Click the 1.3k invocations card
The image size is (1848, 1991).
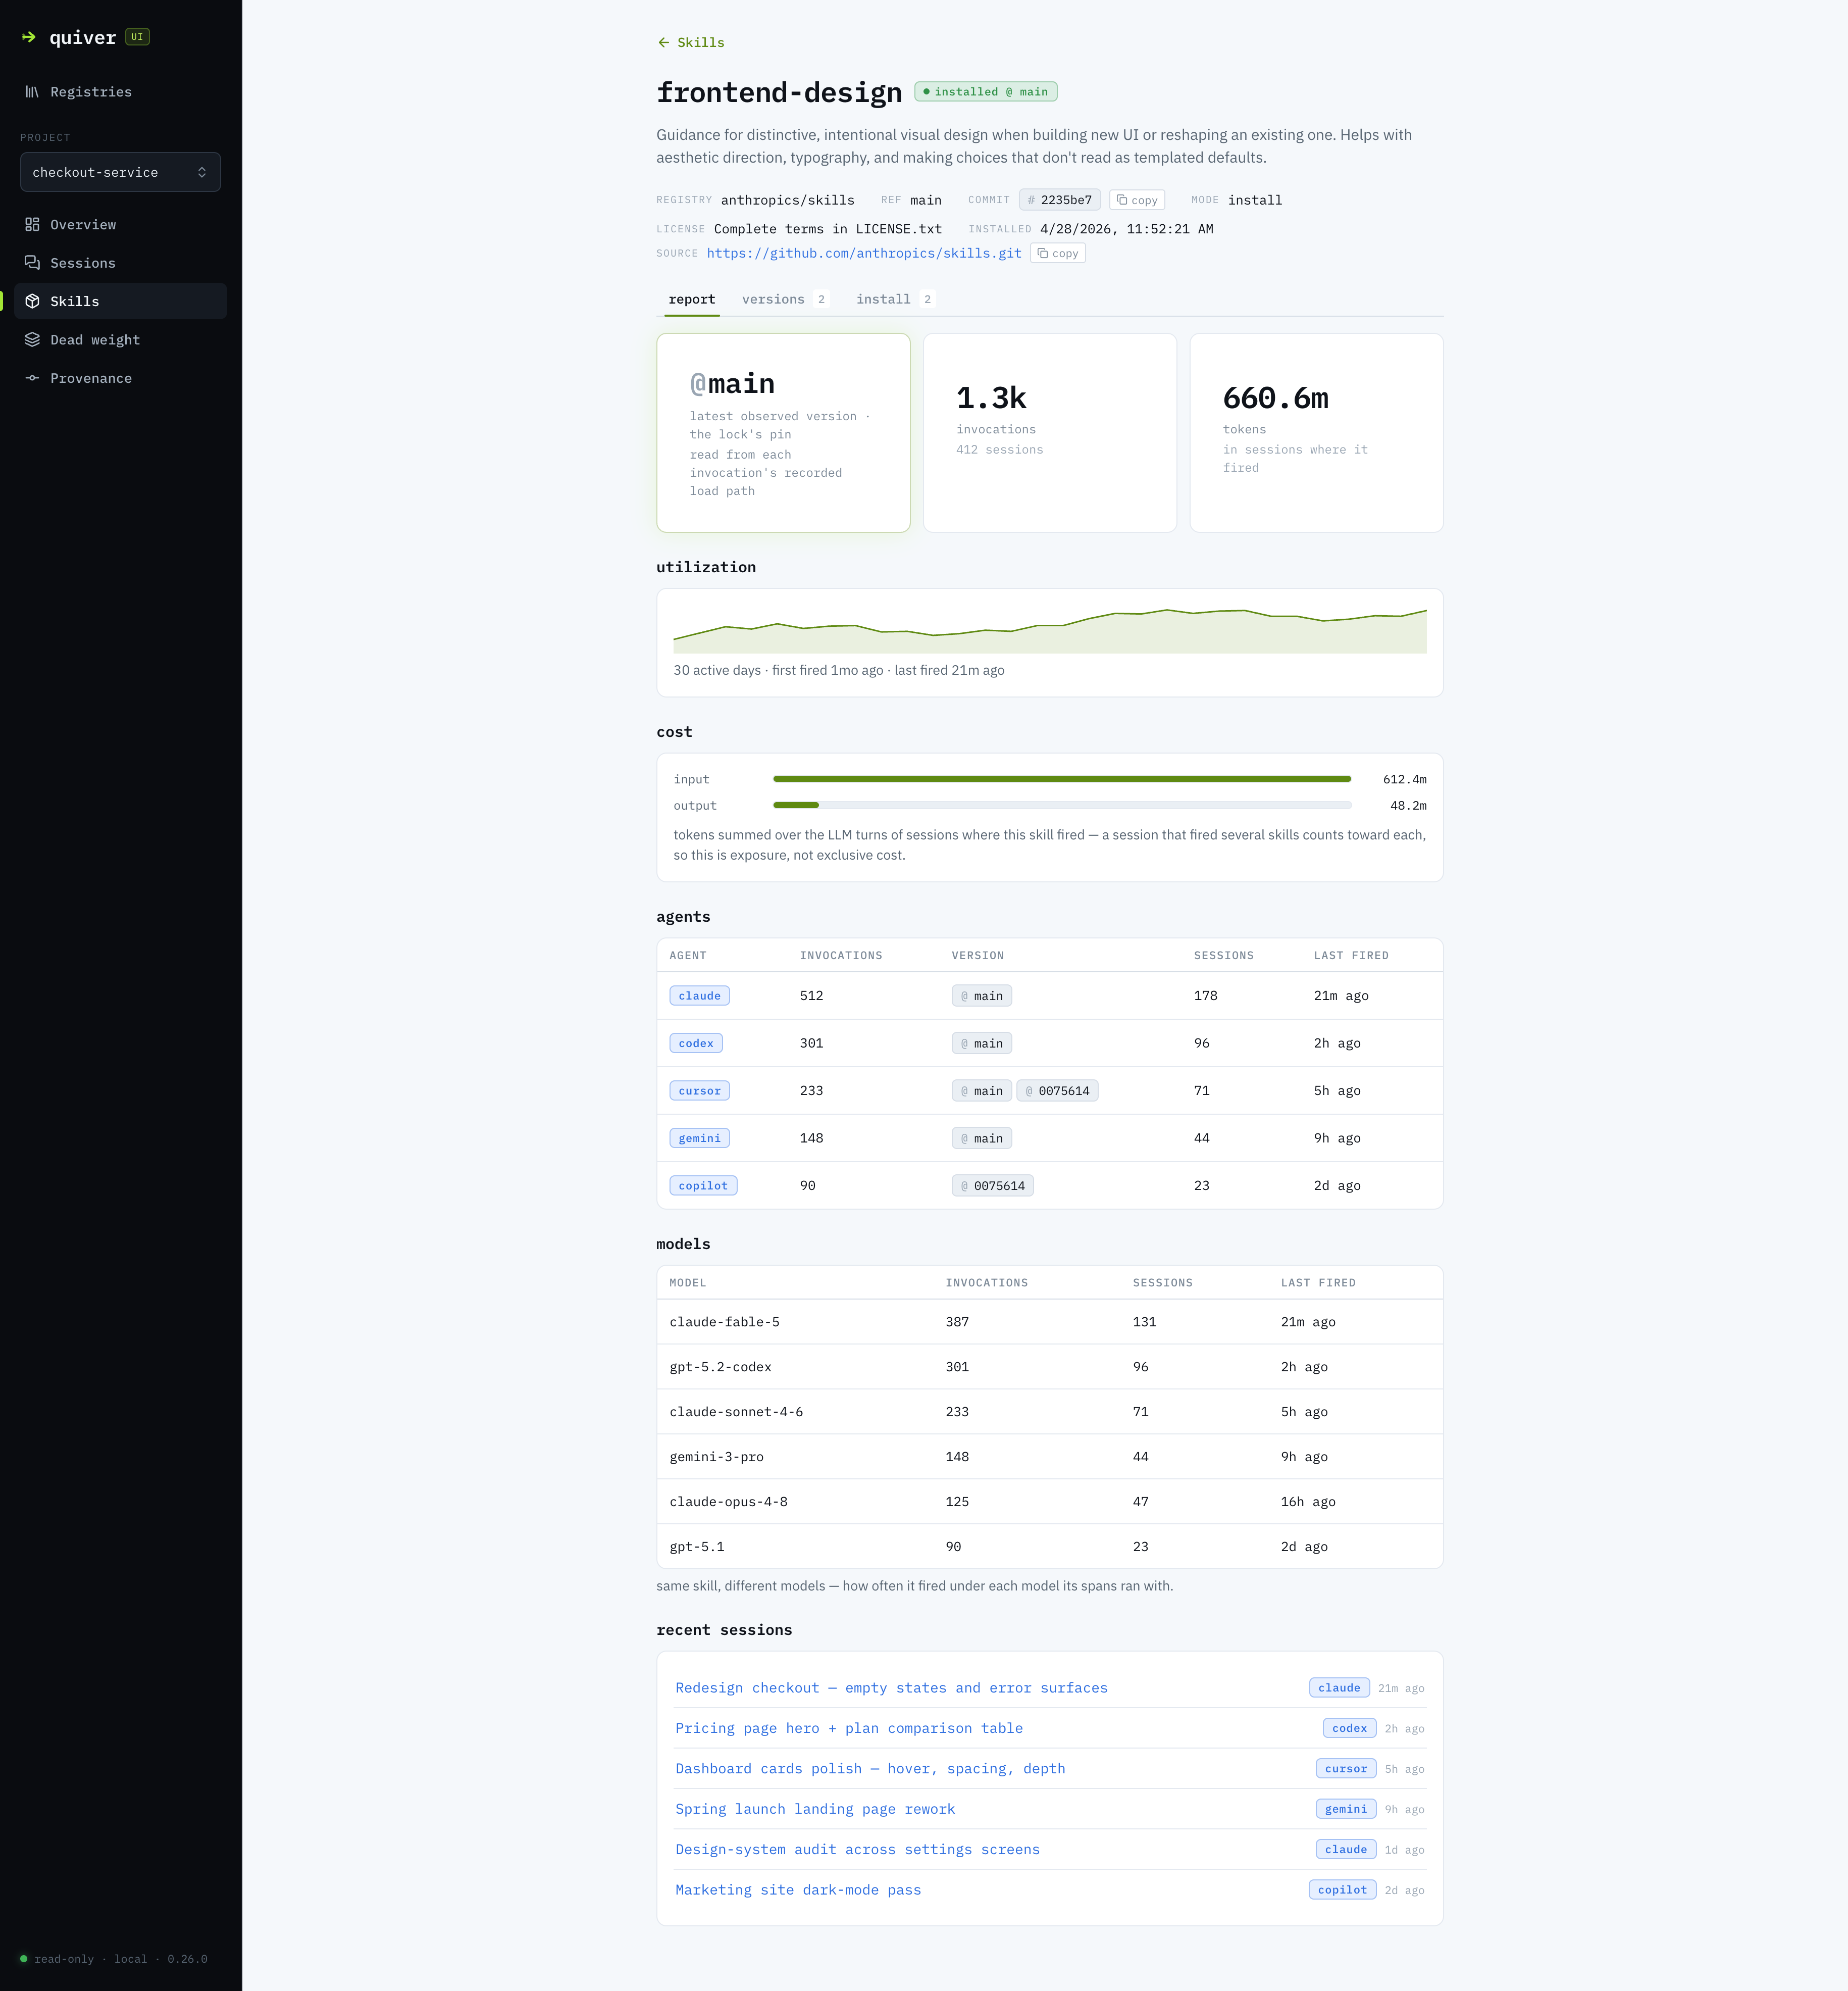[1050, 433]
